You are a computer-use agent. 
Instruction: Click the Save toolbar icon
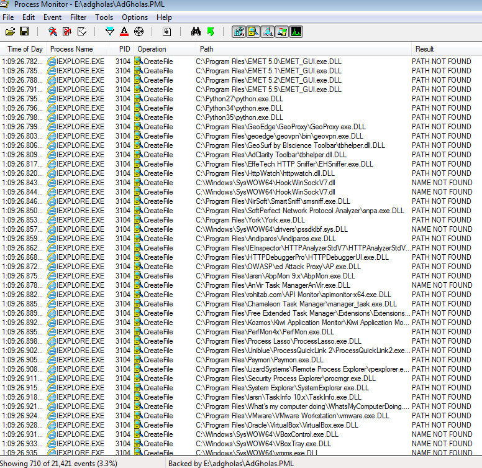pyautogui.click(x=24, y=31)
